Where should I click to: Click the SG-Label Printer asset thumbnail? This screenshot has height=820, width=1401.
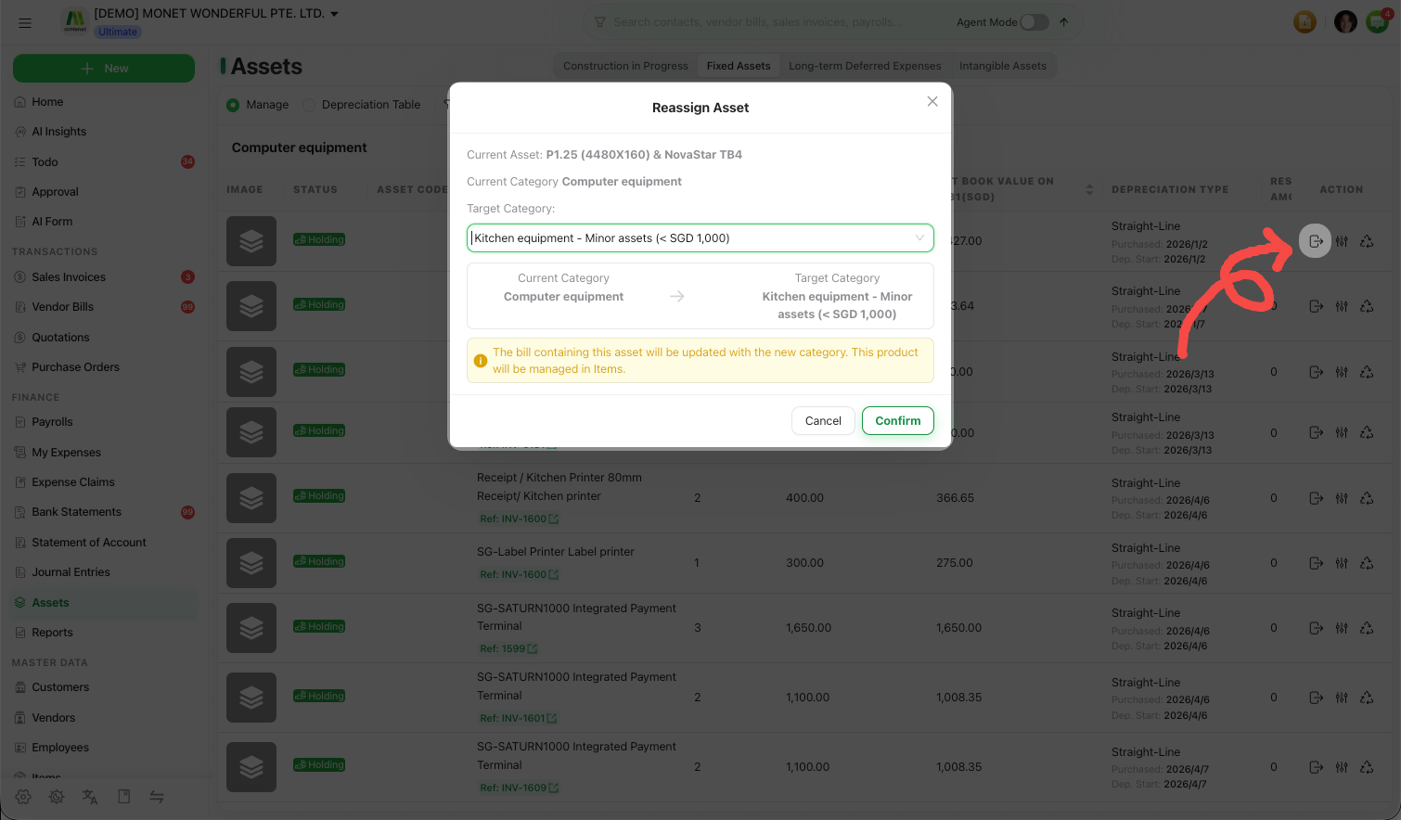click(251, 563)
